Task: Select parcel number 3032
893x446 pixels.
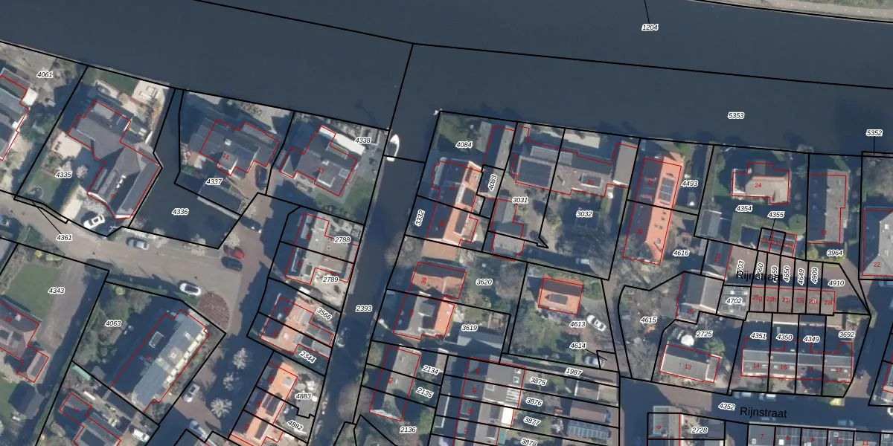Action: (584, 214)
